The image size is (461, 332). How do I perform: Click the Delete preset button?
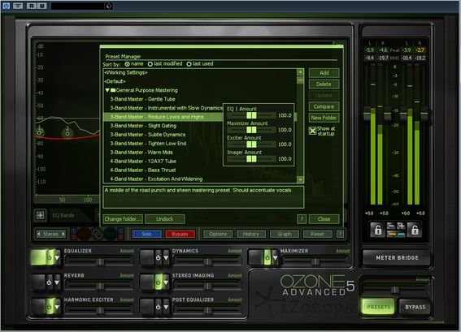click(324, 84)
